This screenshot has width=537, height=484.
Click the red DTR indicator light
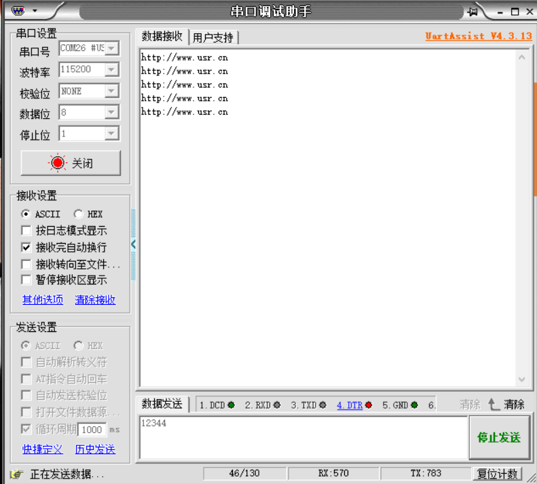(x=369, y=405)
